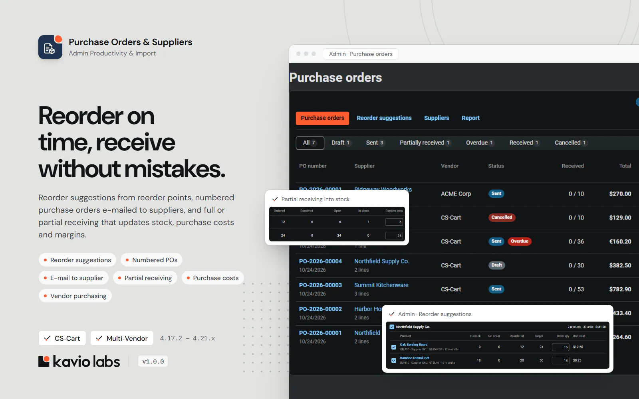Uncheck the Northfield Supply Co. group checkbox
The image size is (639, 399).
(x=392, y=327)
